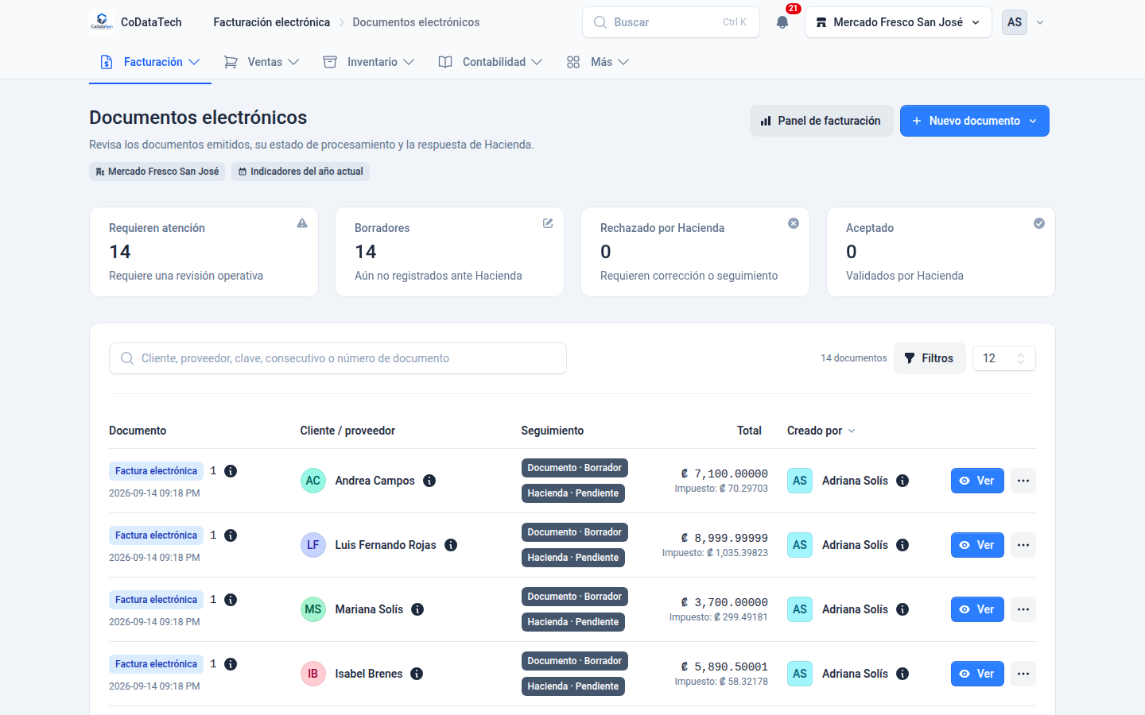The width and height of the screenshot is (1145, 715).
Task: Click info icon next to Andrea Campos
Action: coord(429,481)
